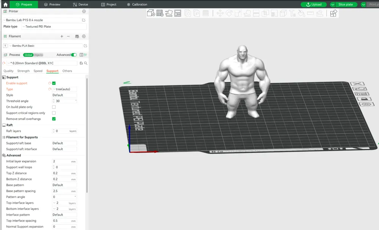Click the home icon in top bar
379x230 pixels.
tap(5, 4)
